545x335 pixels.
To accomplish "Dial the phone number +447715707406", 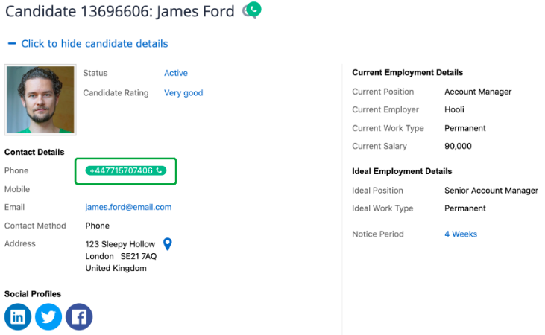I will (x=126, y=170).
